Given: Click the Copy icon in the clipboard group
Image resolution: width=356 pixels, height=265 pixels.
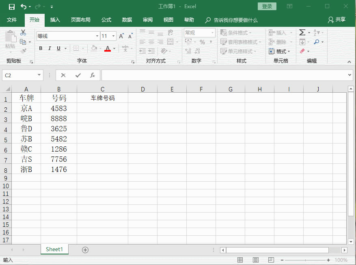Looking at the screenshot, I should point(23,42).
